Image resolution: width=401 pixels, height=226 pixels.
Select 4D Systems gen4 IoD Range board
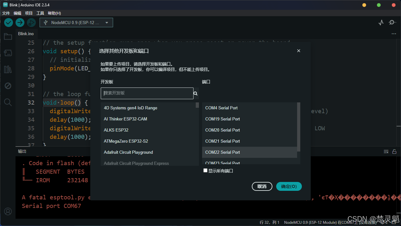pos(148,108)
